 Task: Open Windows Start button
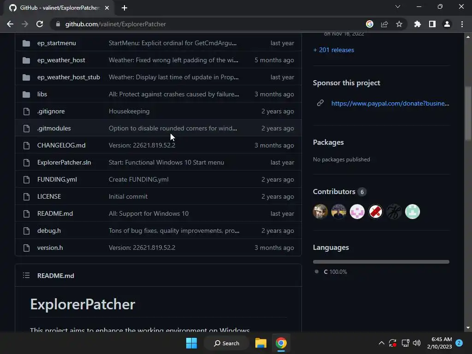click(x=191, y=343)
